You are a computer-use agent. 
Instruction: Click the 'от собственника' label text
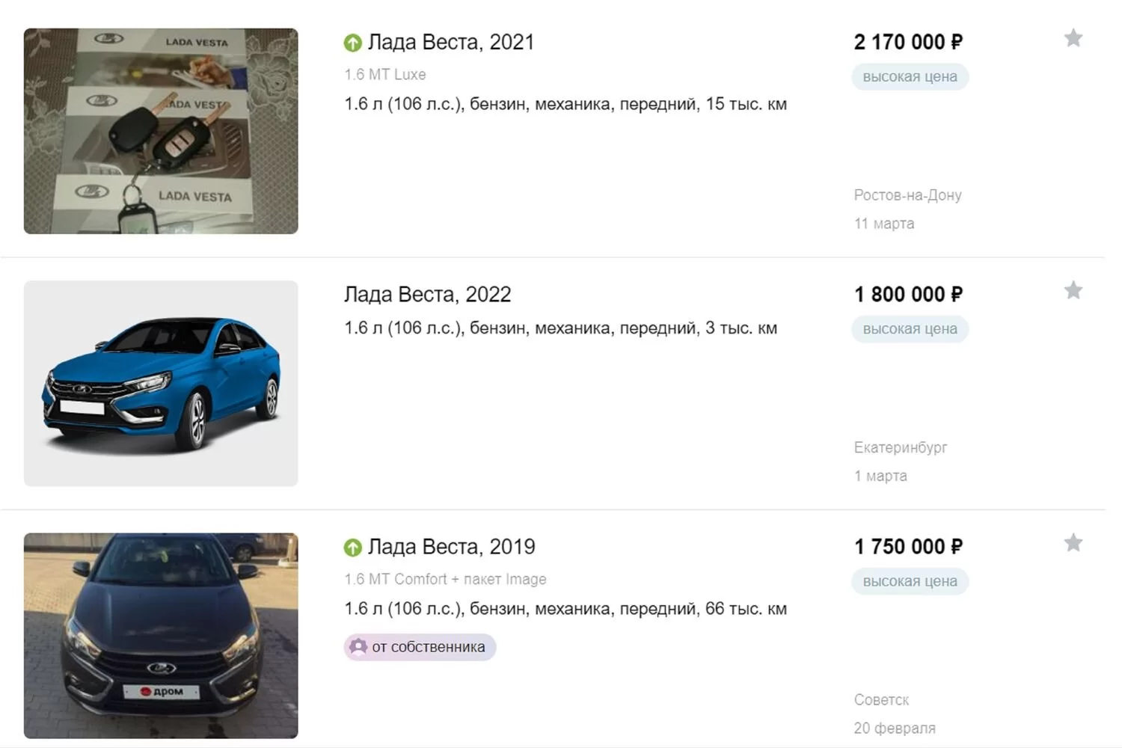(429, 647)
